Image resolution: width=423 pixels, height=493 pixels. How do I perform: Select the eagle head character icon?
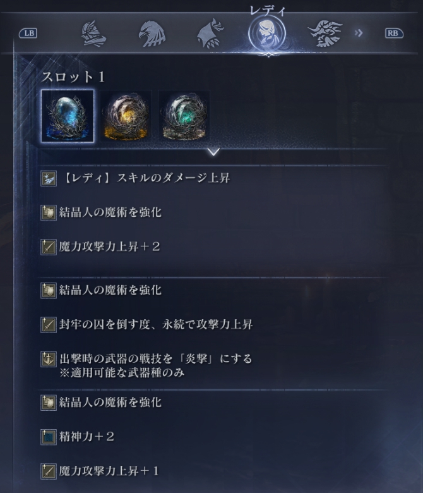[152, 33]
